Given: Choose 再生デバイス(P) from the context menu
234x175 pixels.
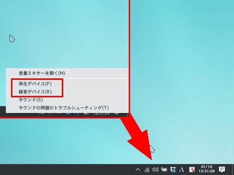Looking at the screenshot, I should (x=35, y=84).
